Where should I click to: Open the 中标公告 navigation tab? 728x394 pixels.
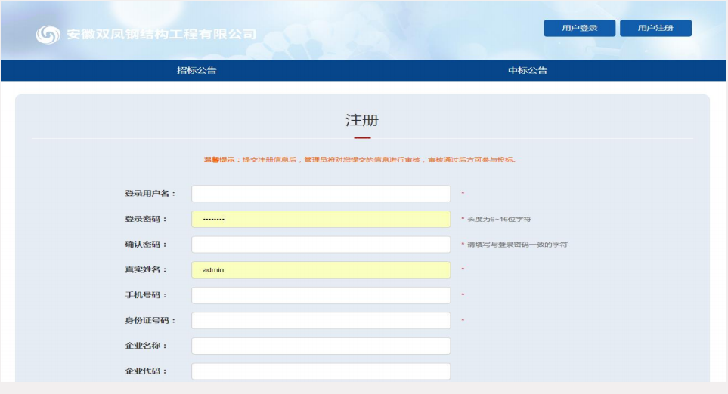click(x=528, y=70)
